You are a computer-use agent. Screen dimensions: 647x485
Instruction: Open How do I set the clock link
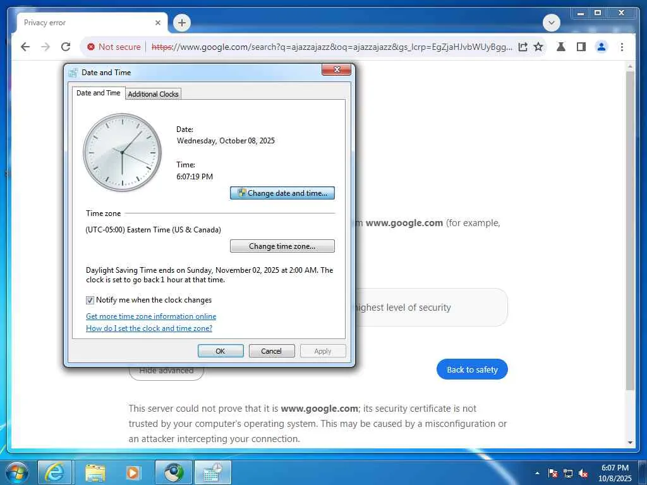point(149,328)
